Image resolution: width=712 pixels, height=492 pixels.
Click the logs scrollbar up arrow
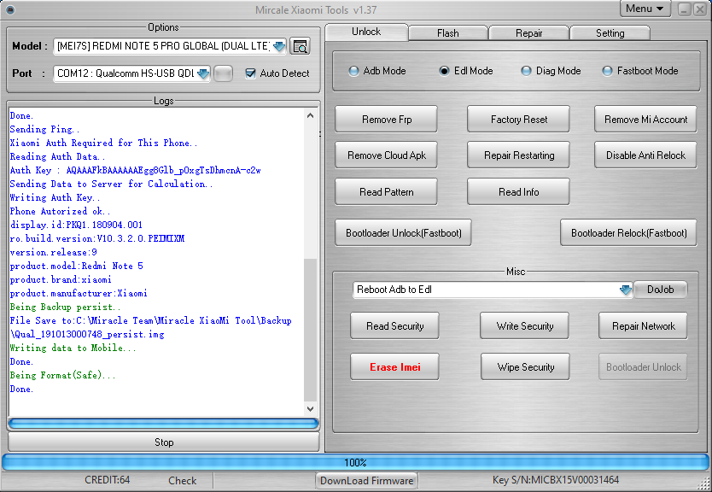point(310,115)
